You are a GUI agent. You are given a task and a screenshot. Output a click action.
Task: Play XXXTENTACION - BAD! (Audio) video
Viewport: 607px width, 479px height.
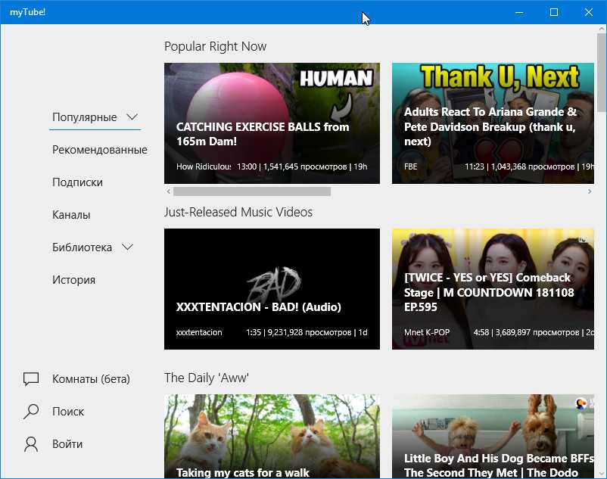tap(272, 289)
